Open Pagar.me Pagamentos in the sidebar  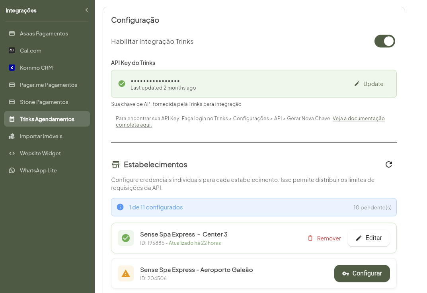(x=48, y=85)
